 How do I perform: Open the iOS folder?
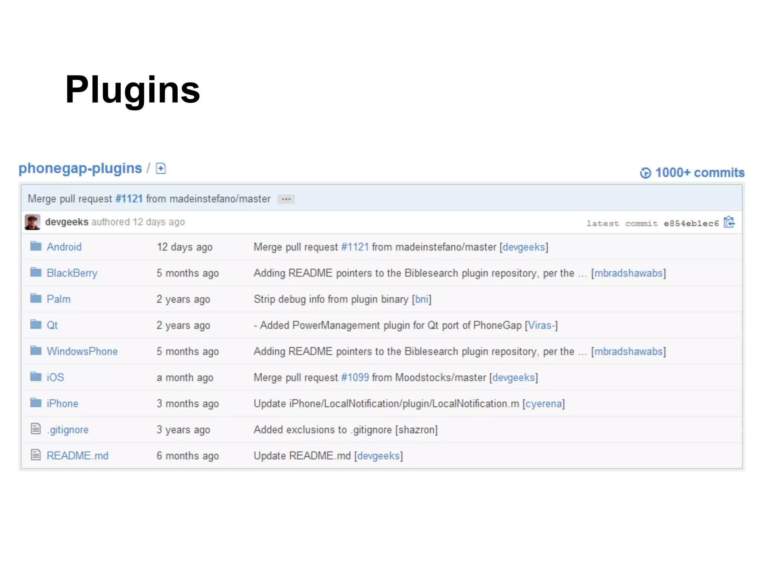(x=55, y=377)
